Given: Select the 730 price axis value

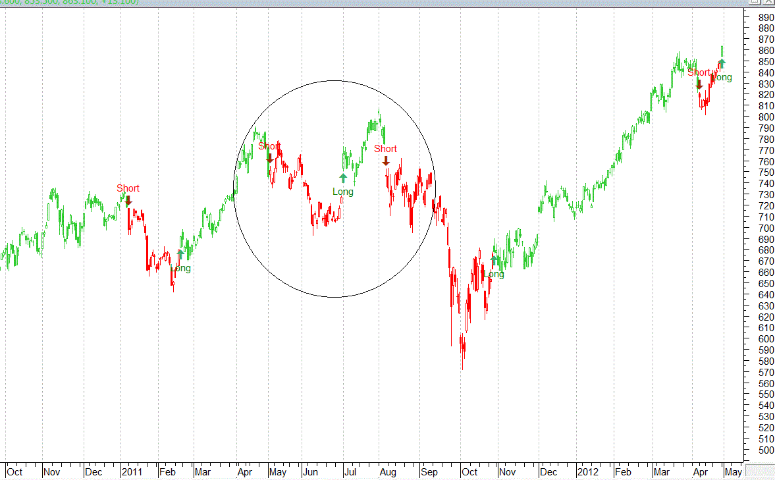Looking at the screenshot, I should [x=766, y=195].
